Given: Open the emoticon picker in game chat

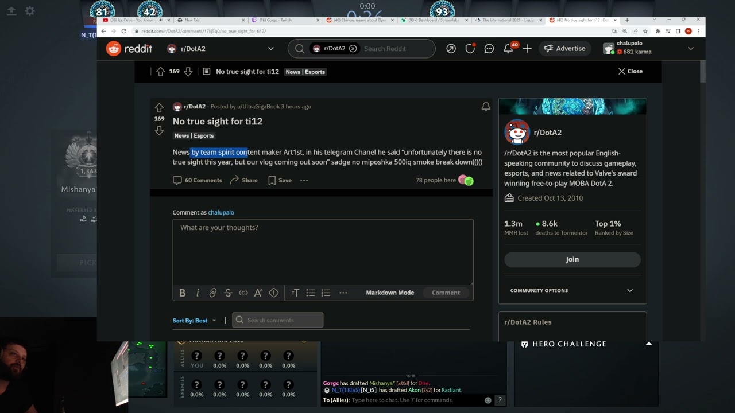Looking at the screenshot, I should pyautogui.click(x=488, y=400).
